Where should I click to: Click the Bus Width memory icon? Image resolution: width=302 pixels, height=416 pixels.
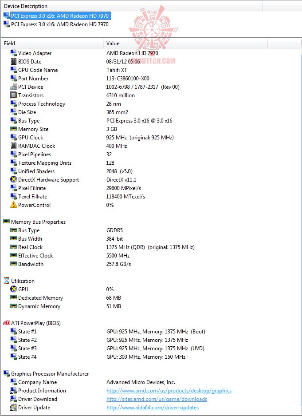tap(13, 238)
